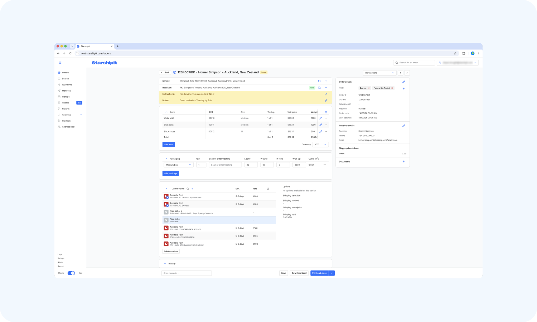Expand the Sender address chevron
Viewport: 537px width, 322px height.
pos(326,81)
